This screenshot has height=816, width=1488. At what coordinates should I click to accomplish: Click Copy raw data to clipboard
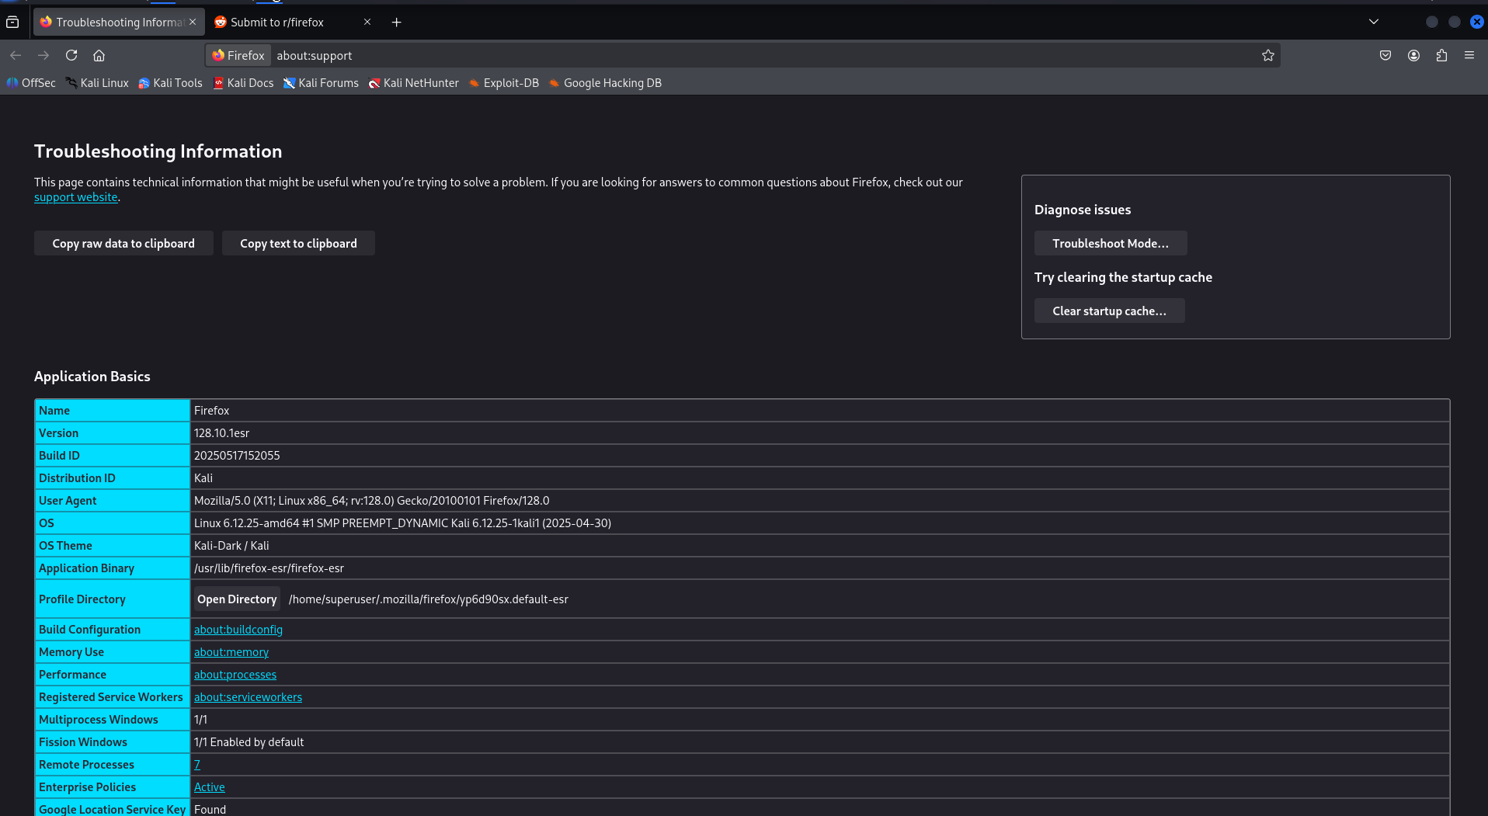click(123, 243)
